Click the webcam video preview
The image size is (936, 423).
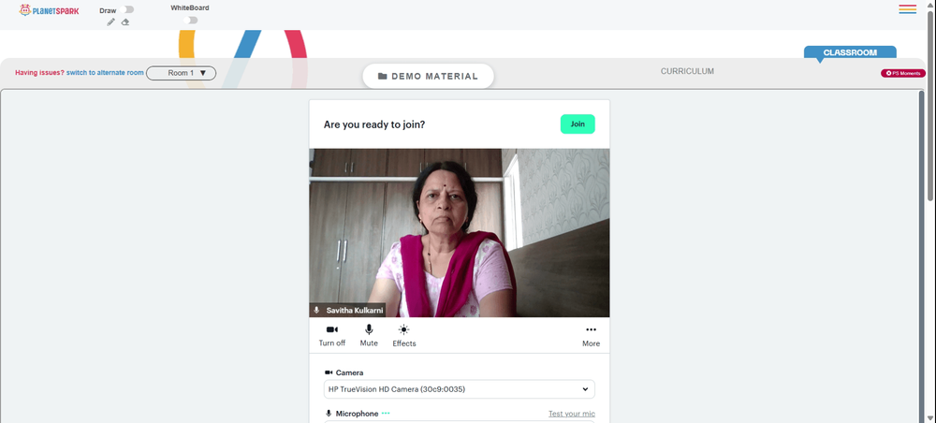[459, 233]
